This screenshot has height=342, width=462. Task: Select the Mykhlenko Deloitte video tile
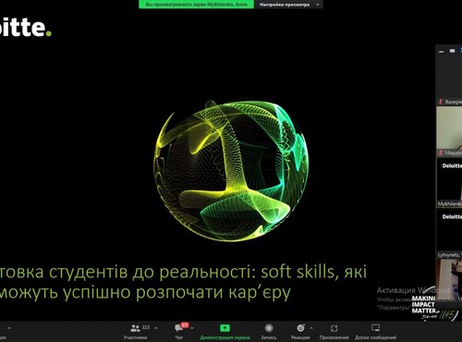pos(449,182)
